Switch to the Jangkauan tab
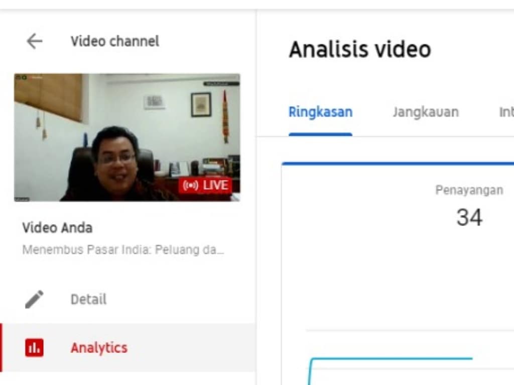The width and height of the screenshot is (514, 385). [x=425, y=112]
